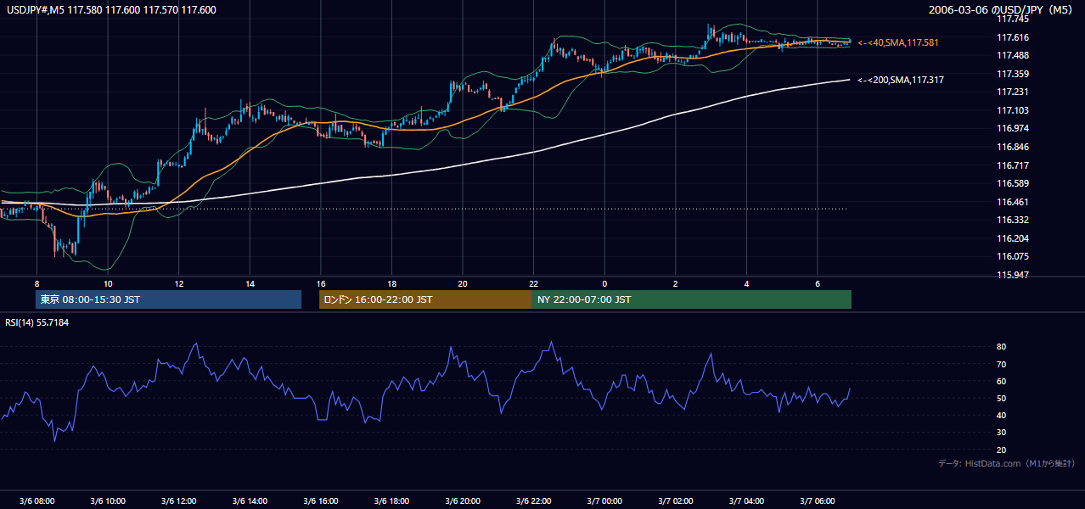Click price axis value 116.204
This screenshot has width=1085, height=509.
pos(1014,238)
